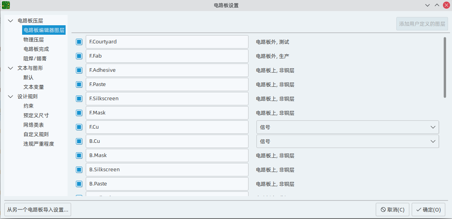Click the F.Fab layer name field
The width and height of the screenshot is (452, 219).
(x=167, y=56)
